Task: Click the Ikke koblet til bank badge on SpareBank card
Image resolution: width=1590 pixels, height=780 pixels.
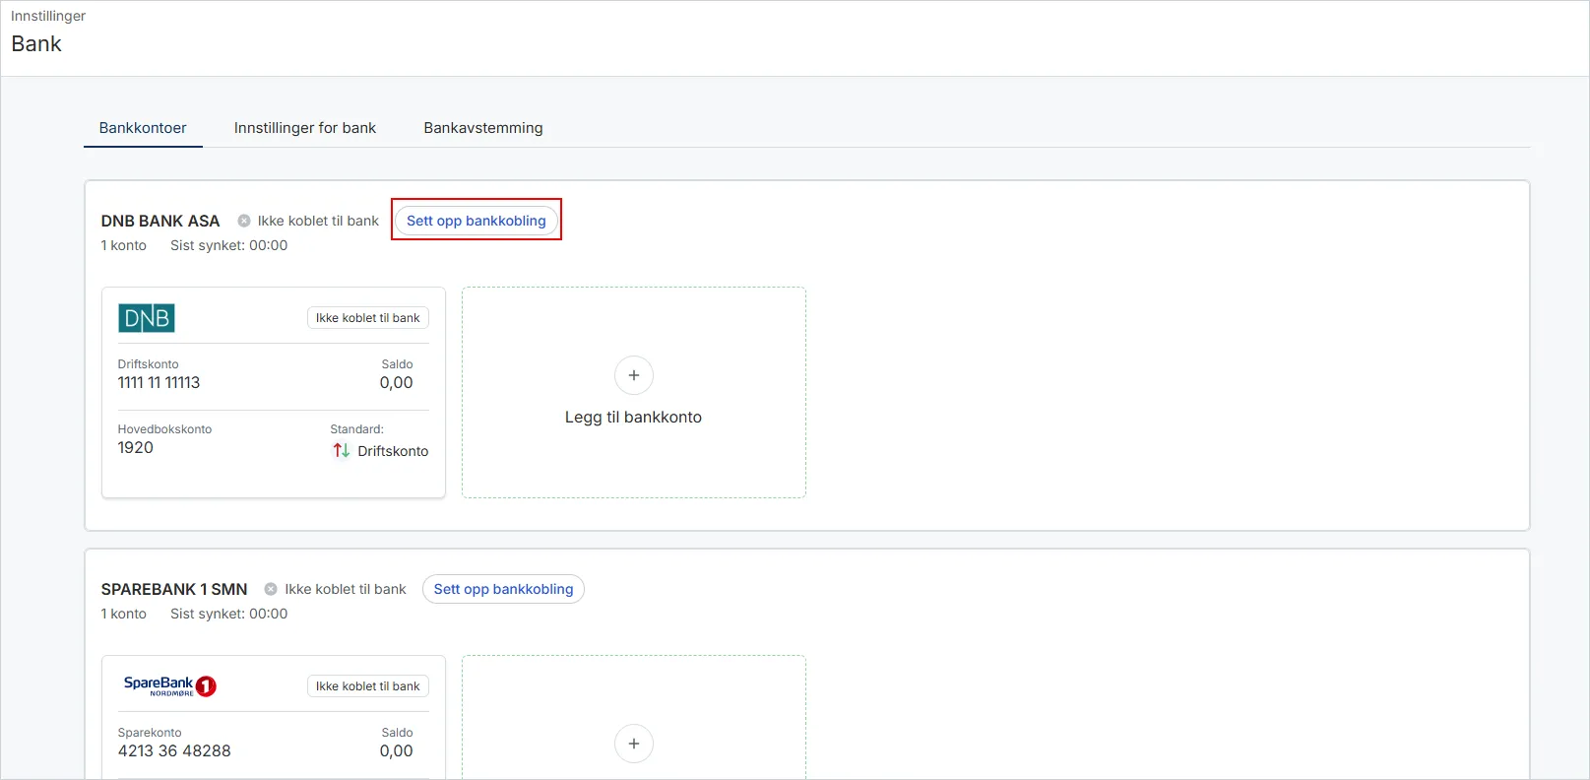Action: point(368,686)
